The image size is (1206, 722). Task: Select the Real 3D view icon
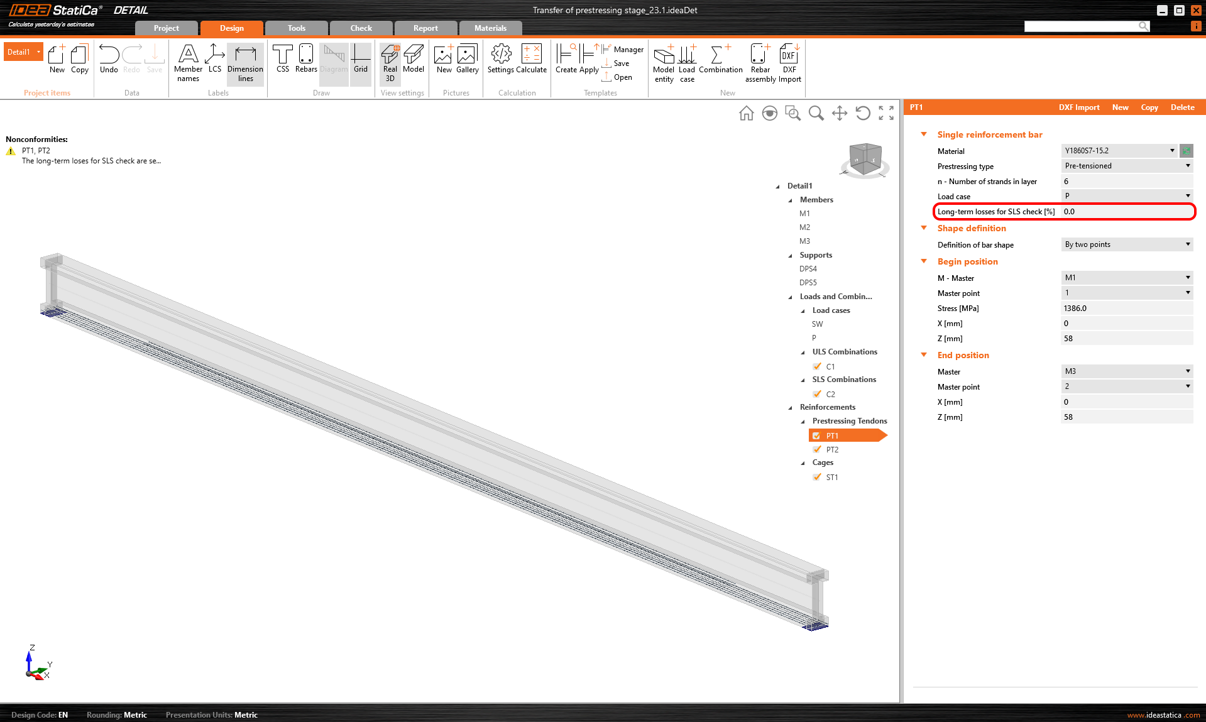390,63
